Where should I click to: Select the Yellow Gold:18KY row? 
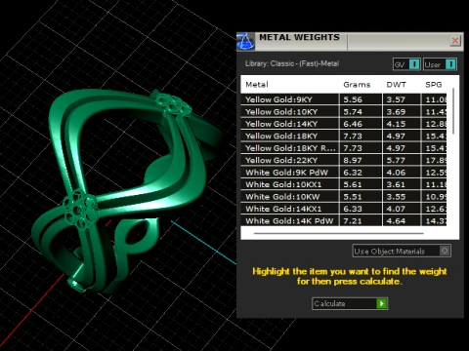tap(344, 136)
